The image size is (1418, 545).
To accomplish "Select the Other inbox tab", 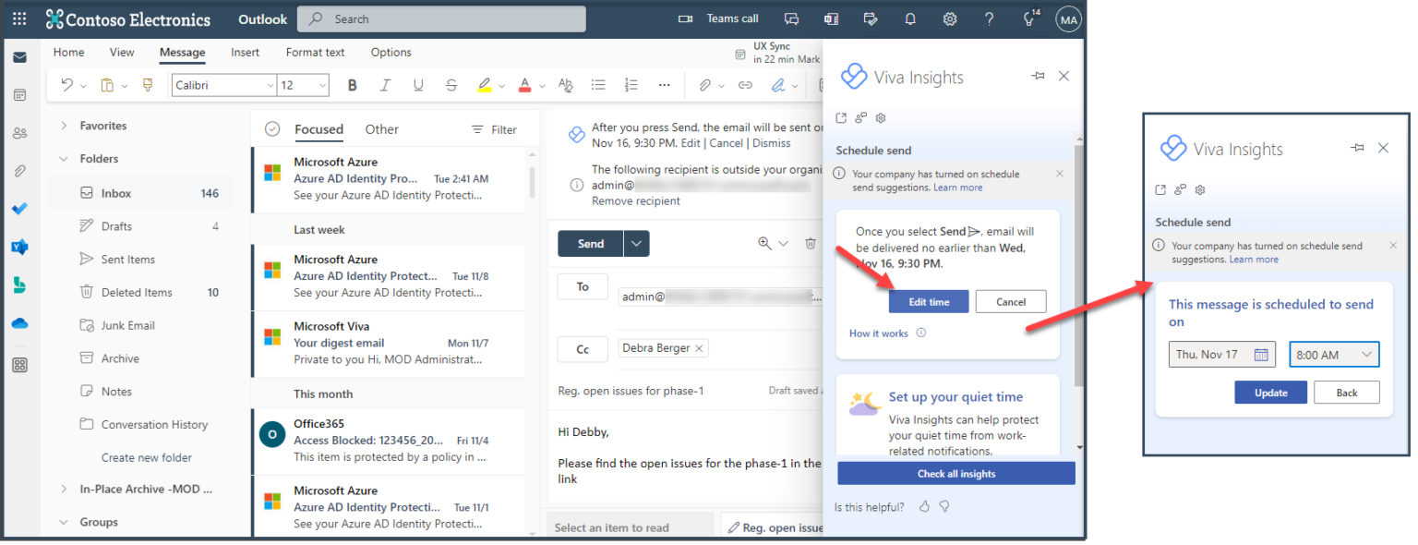I will (x=381, y=128).
